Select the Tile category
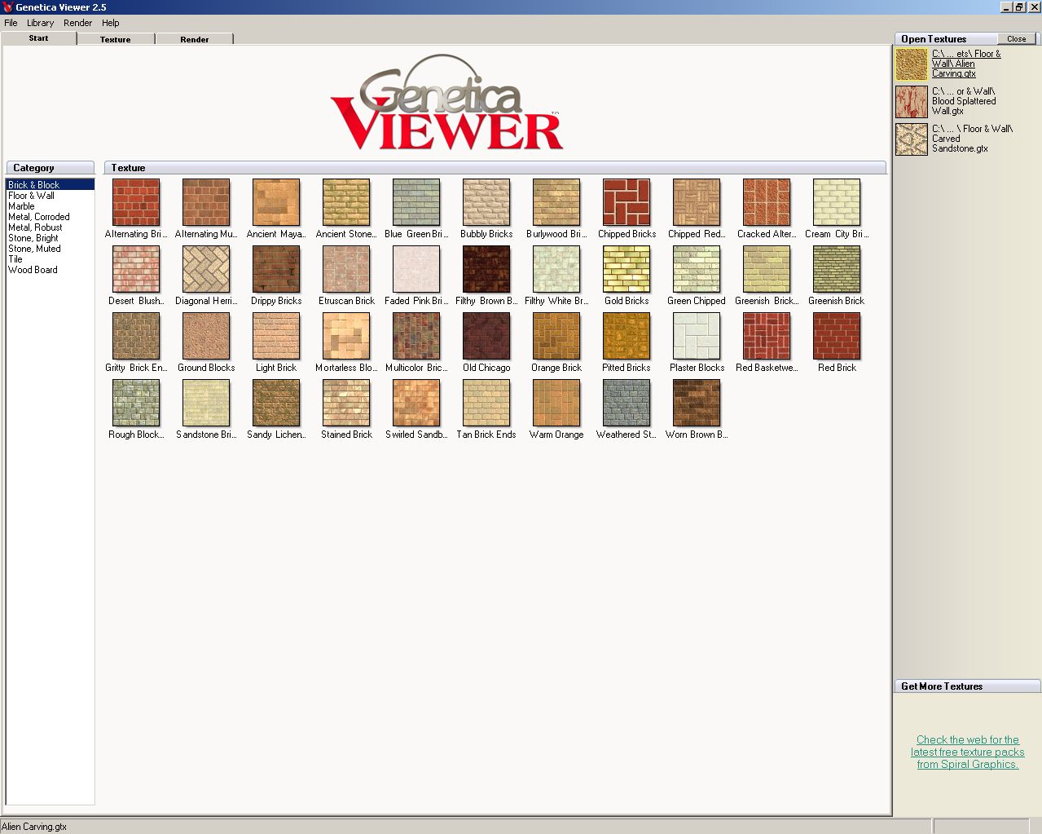This screenshot has width=1042, height=834. [50, 259]
